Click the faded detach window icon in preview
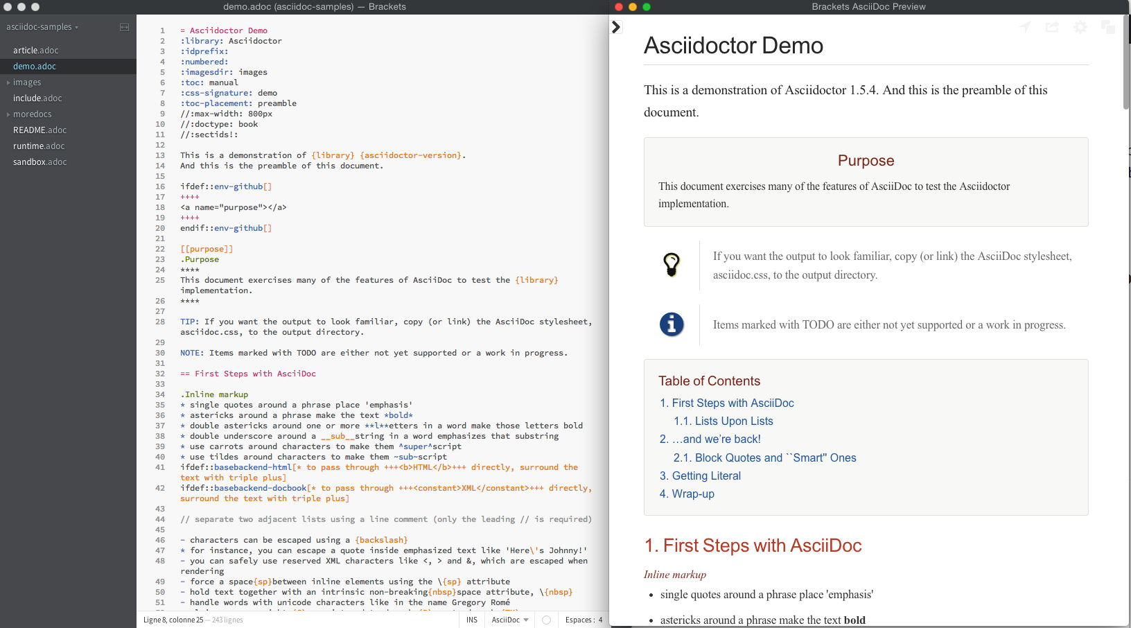 coord(1108,27)
